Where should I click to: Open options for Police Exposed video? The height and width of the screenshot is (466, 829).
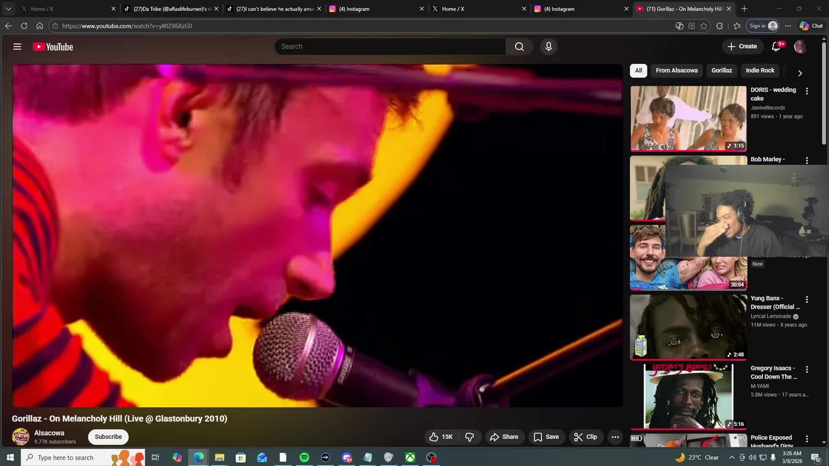[807, 439]
